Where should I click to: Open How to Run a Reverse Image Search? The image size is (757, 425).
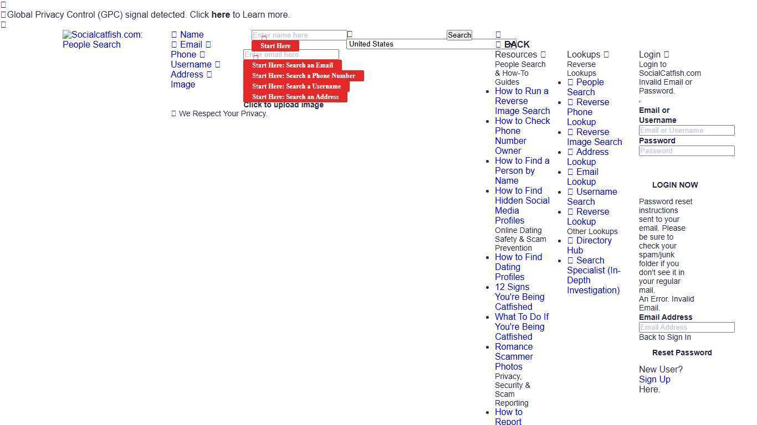coord(521,101)
